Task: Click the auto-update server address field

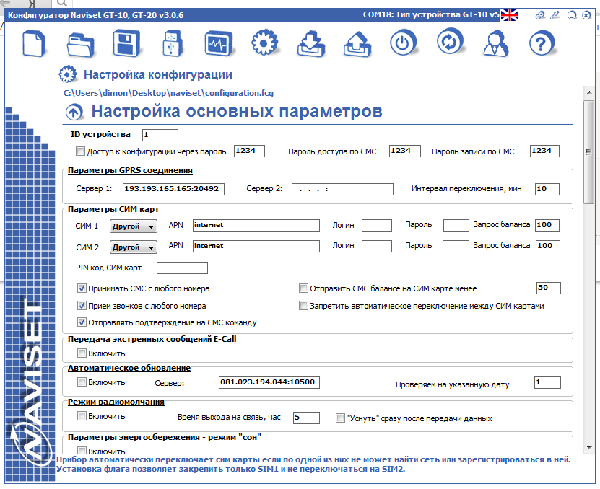Action: click(269, 382)
